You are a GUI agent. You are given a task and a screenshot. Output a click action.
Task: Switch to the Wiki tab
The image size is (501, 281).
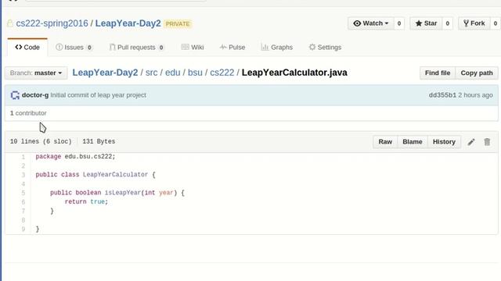click(193, 47)
